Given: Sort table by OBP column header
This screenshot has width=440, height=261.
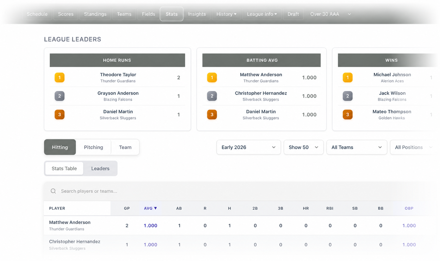Looking at the screenshot, I should [409, 208].
